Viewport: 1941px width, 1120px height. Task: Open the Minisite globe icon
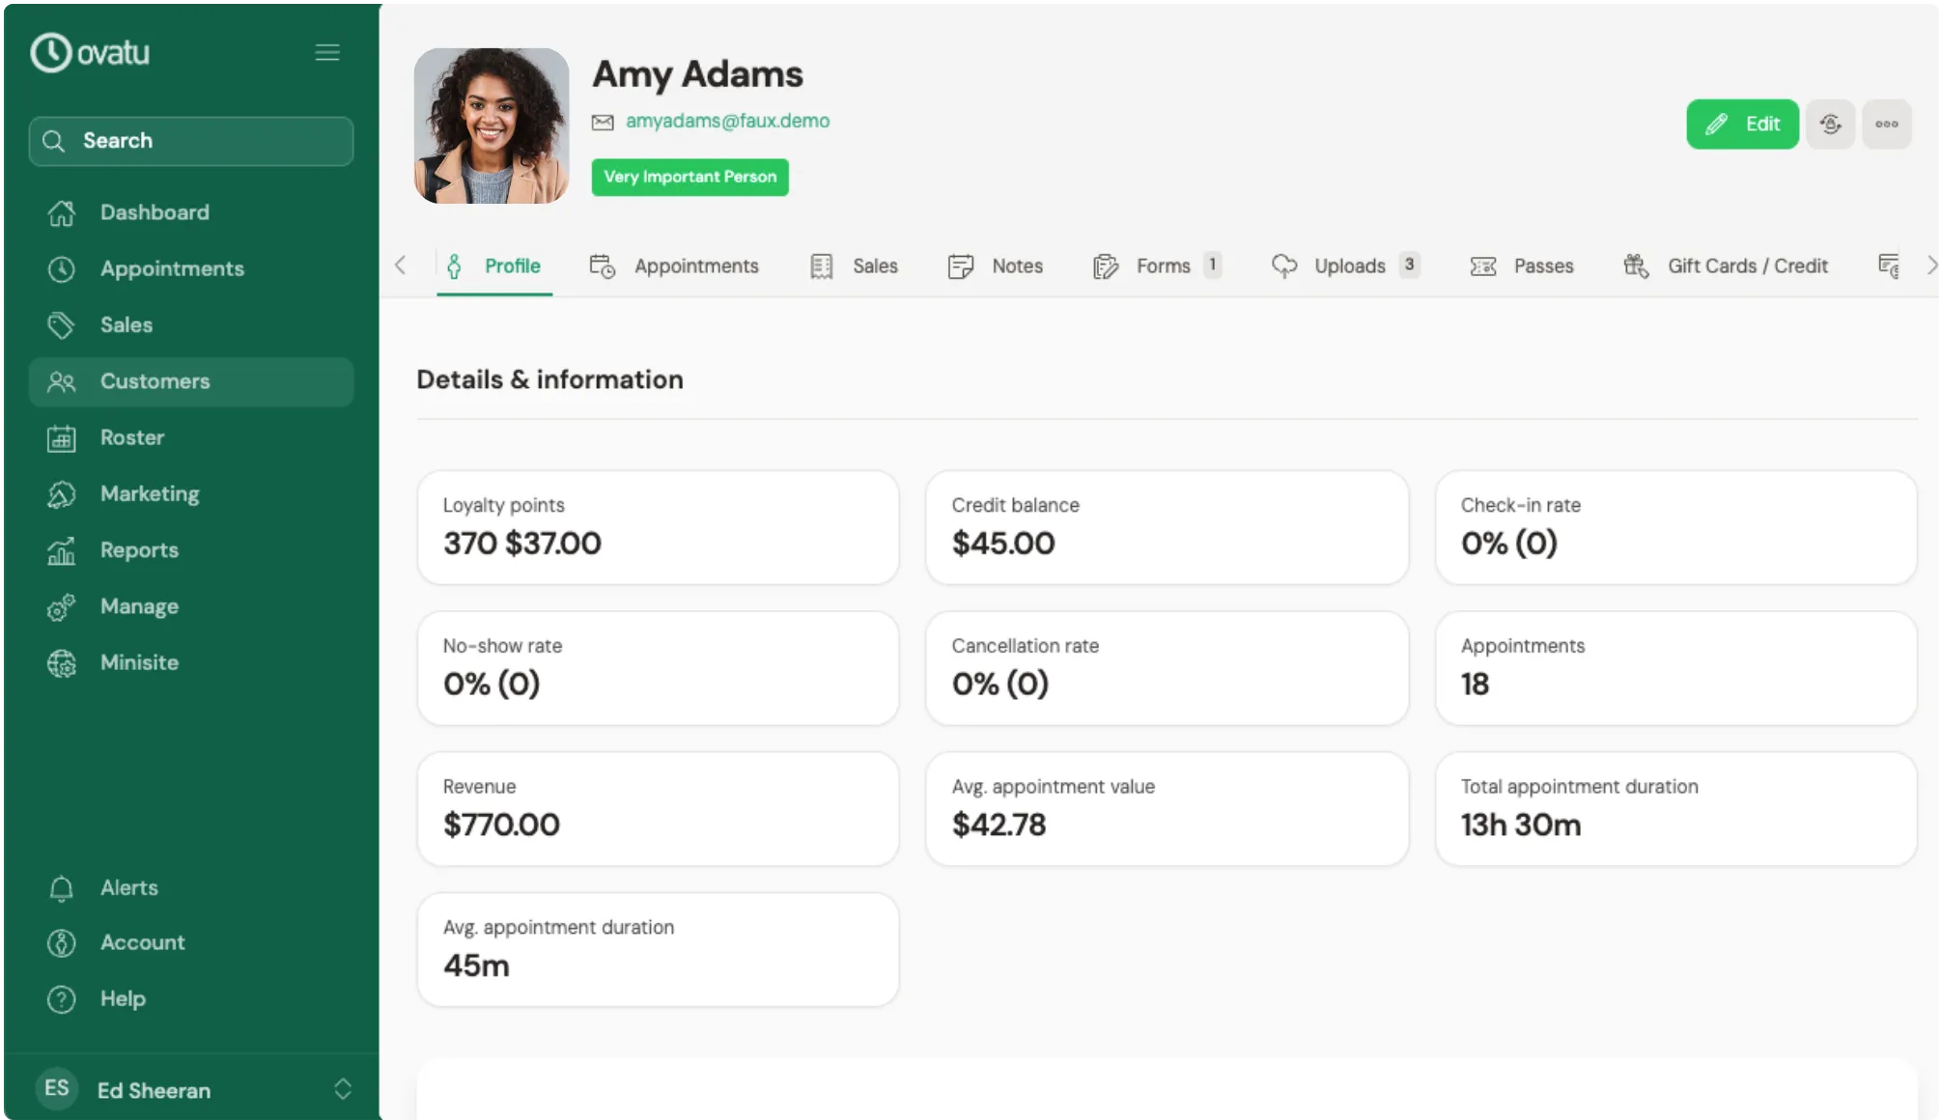click(61, 662)
